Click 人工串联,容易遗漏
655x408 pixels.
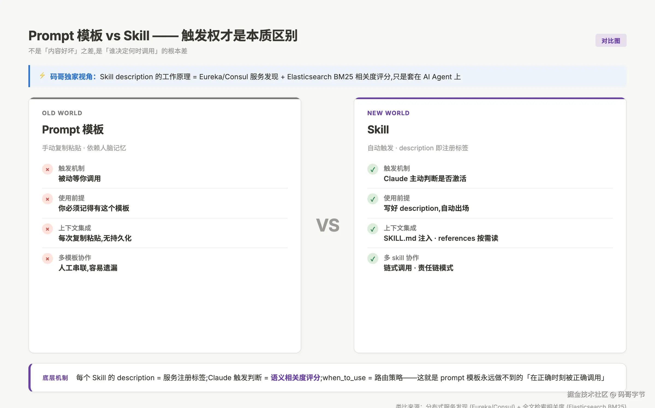(x=88, y=268)
